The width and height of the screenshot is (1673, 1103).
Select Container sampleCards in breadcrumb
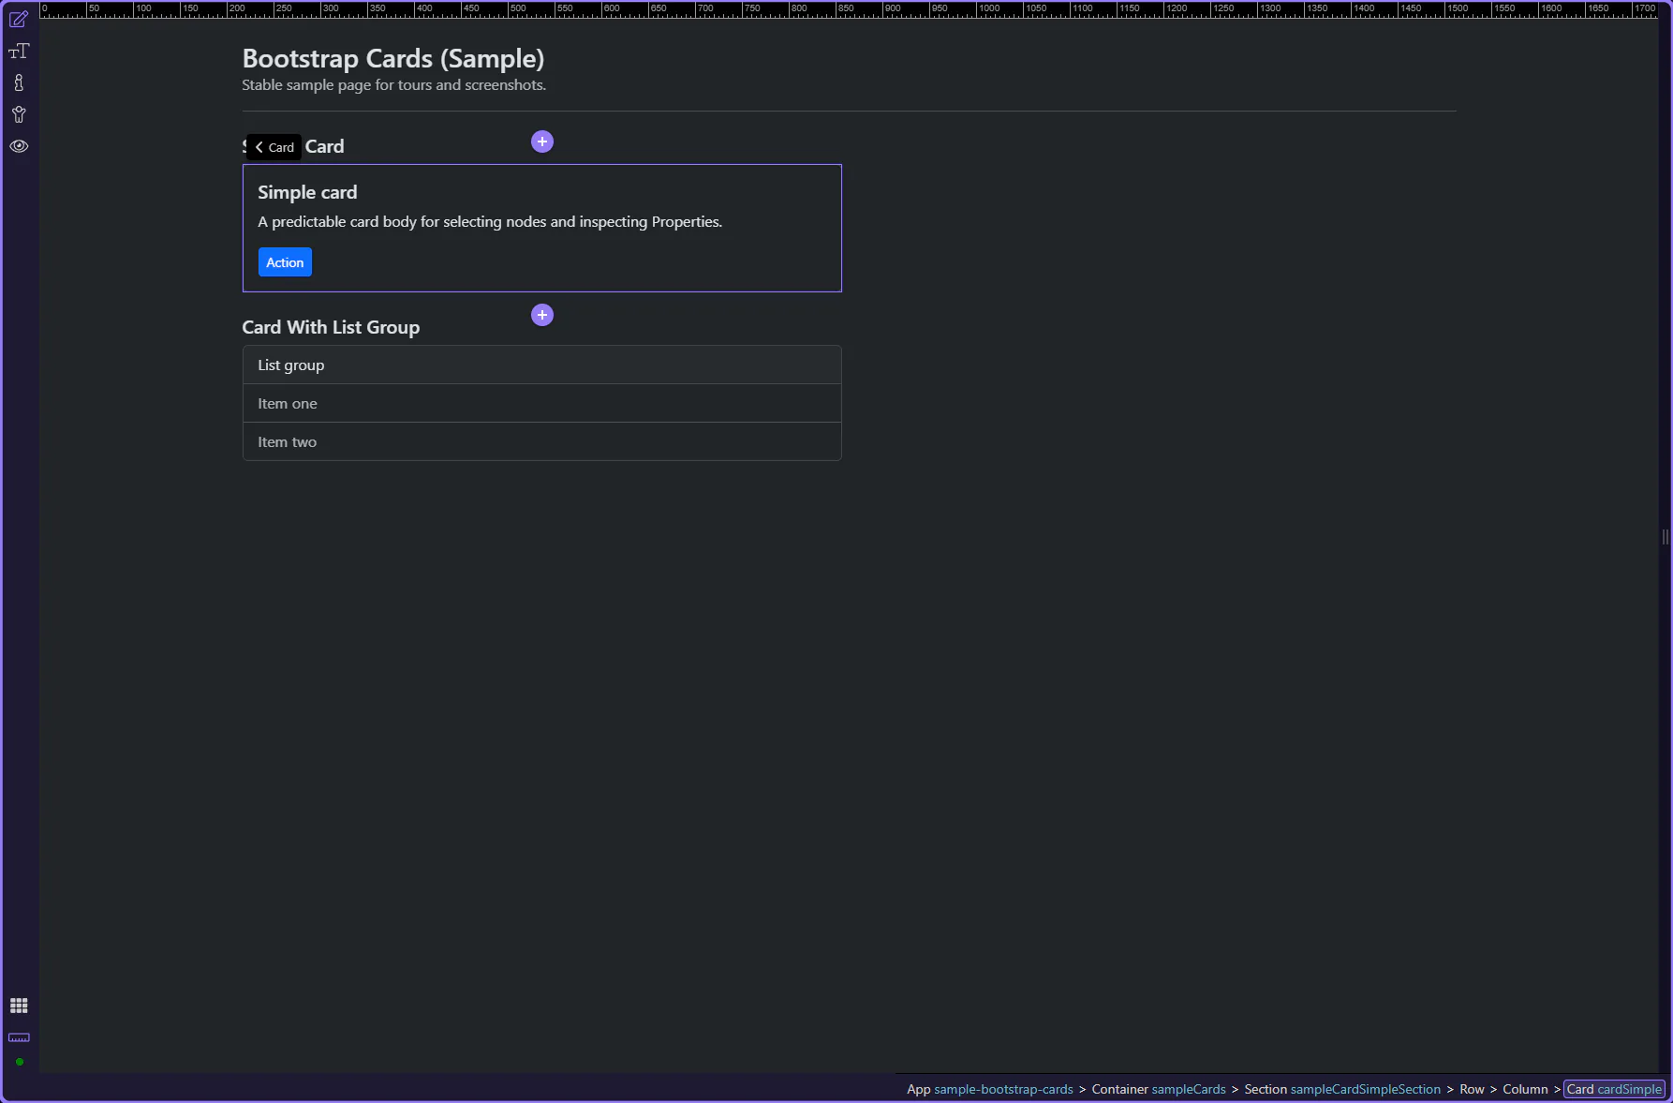coord(1158,1089)
